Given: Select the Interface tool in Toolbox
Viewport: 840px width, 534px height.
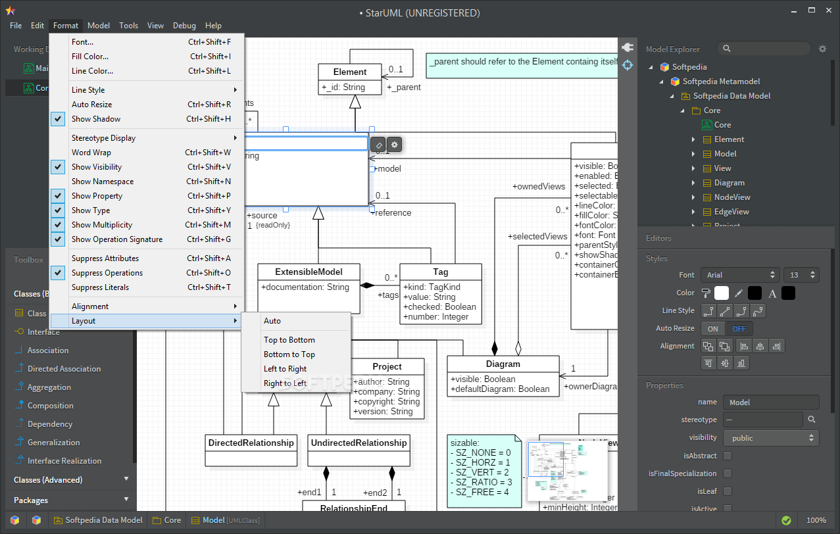Looking at the screenshot, I should point(43,332).
